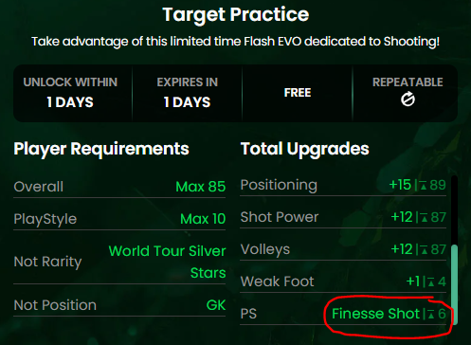Click the World Tour Silver Stars rarity value

[x=167, y=262]
